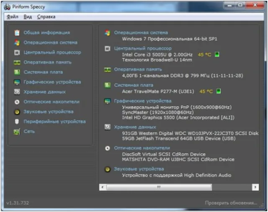Click the Intel HD Graphics 5500 line

coord(178,118)
